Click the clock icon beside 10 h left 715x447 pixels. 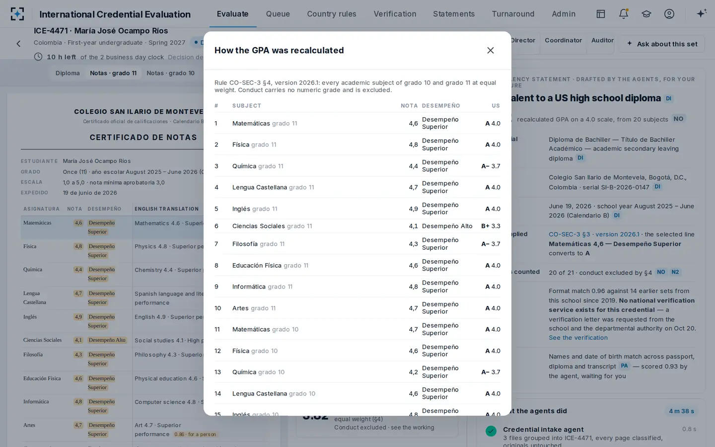(38, 57)
